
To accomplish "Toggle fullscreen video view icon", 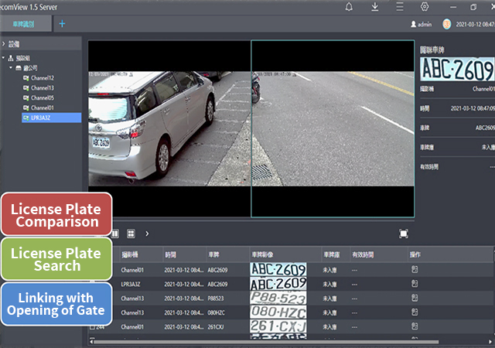I will point(404,234).
